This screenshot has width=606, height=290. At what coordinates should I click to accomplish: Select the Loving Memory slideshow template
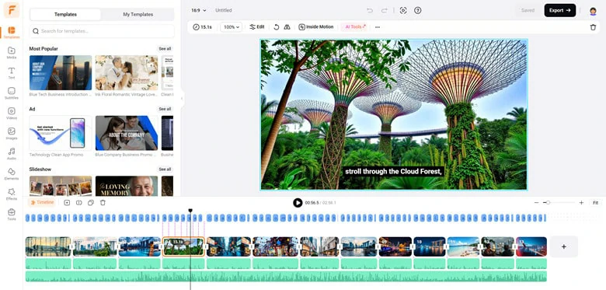[x=127, y=186]
